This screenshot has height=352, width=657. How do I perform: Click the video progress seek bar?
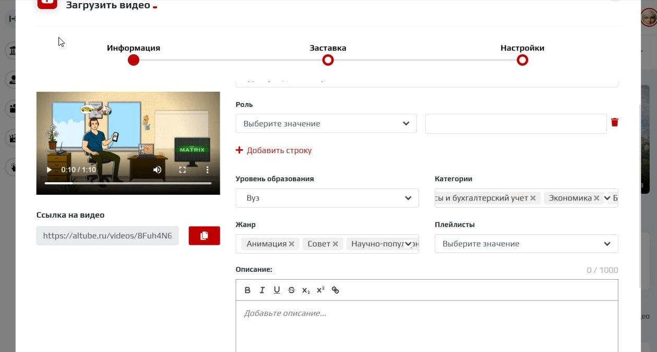click(128, 182)
